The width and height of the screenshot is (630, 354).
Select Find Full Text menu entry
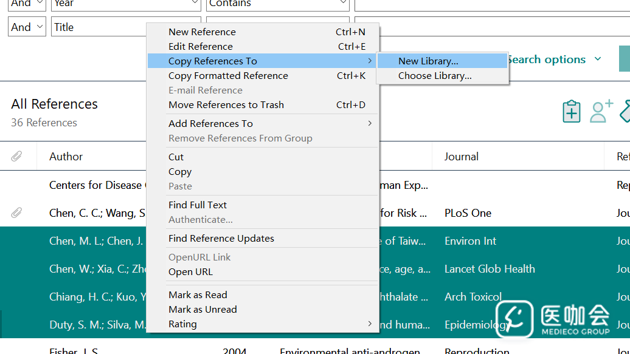(198, 205)
